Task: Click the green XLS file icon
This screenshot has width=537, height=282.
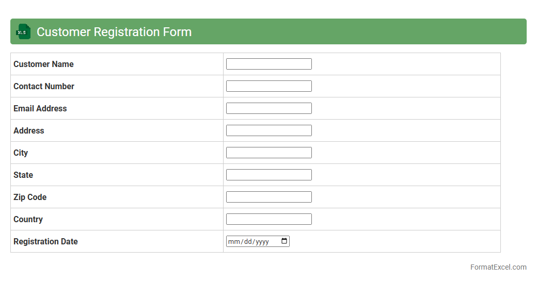Action: click(23, 32)
